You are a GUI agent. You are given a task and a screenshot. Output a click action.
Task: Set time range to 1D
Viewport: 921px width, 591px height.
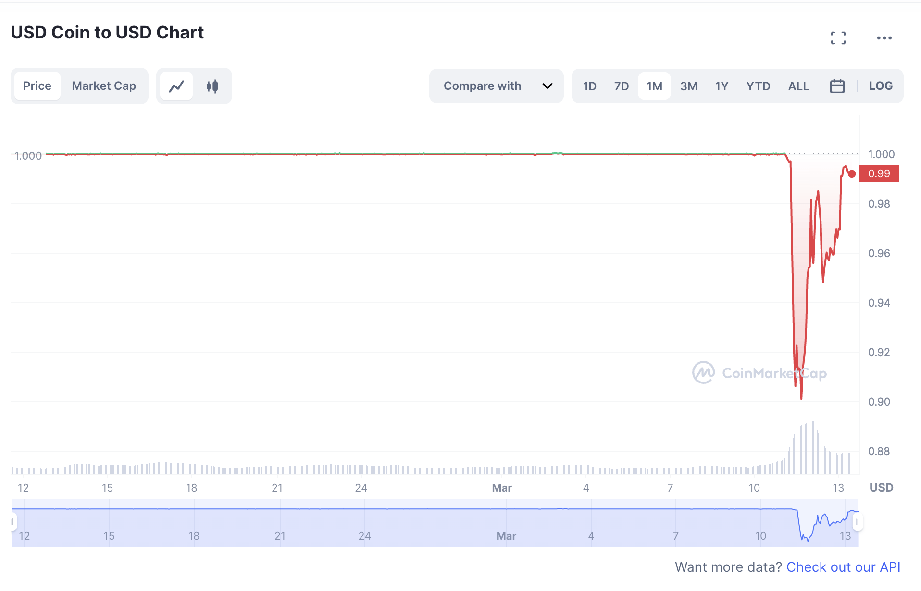[x=589, y=86]
